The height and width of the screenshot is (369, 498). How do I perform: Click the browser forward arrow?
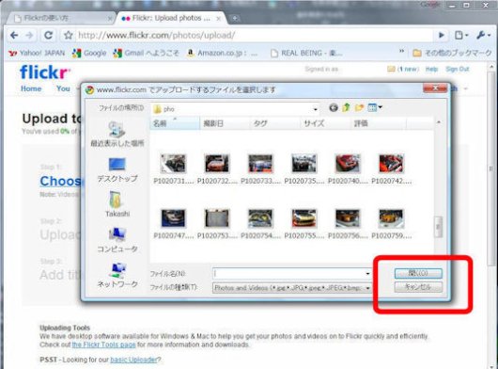(x=29, y=35)
